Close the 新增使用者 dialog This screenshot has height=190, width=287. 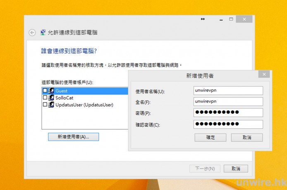click(264, 75)
